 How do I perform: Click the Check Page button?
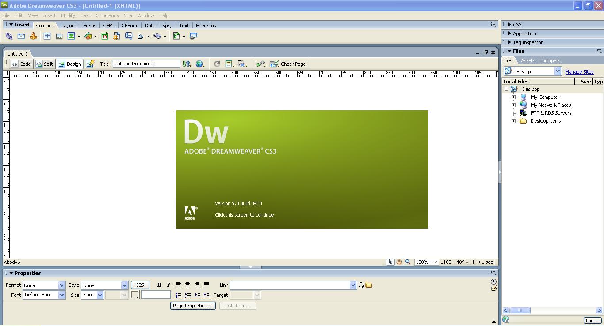click(288, 64)
